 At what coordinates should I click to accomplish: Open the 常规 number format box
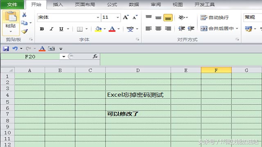pos(253,17)
